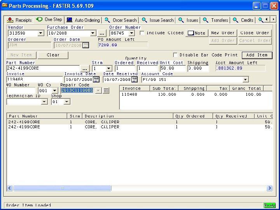The image size is (280, 210).
Task: Expand the Purchase Order dropdown
Action: coord(93,33)
